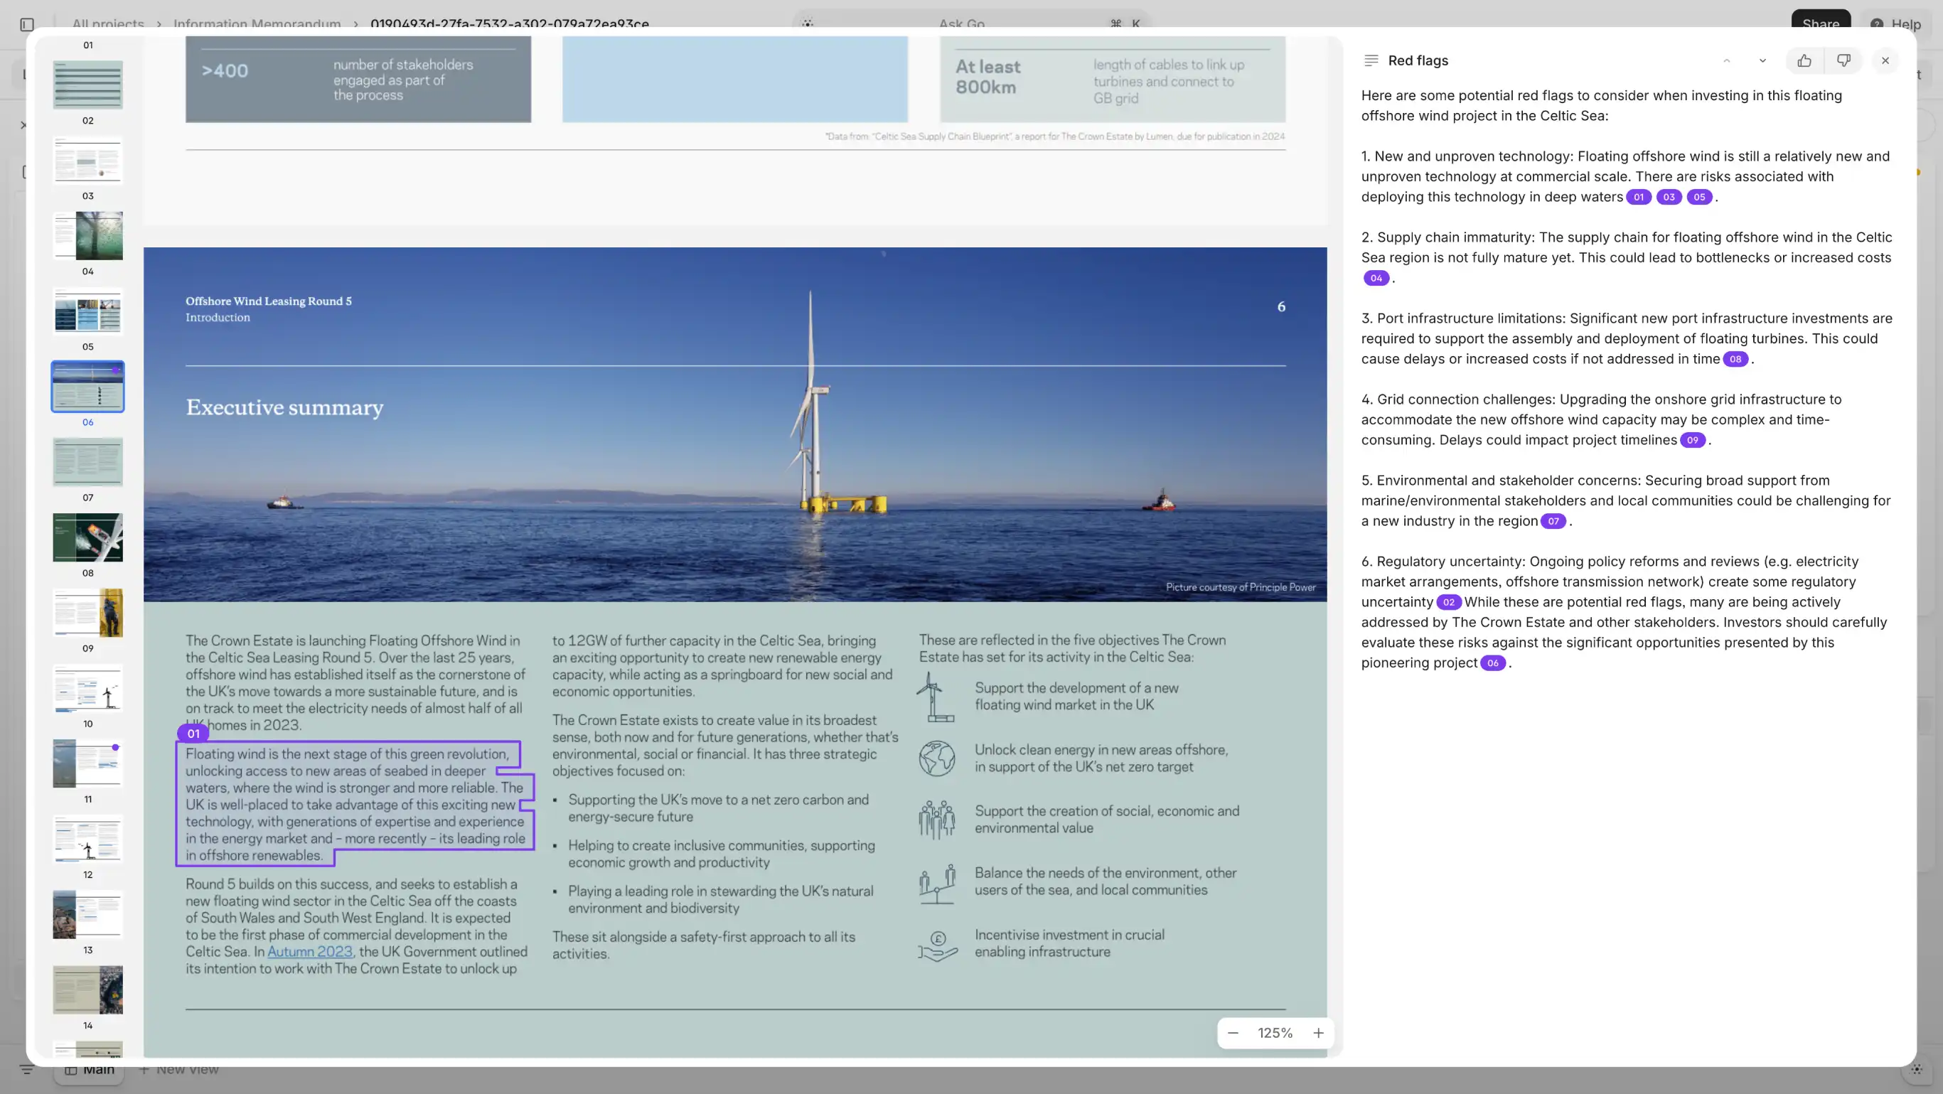The height and width of the screenshot is (1094, 1943).
Task: Click citation 07 in environmental concerns point
Action: [x=1553, y=521]
